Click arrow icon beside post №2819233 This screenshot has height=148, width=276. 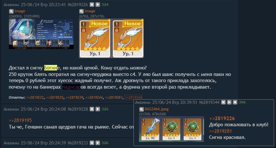coord(98,143)
